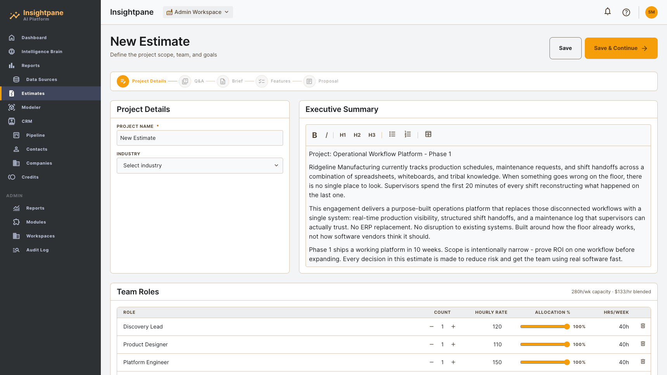Open the Admin Workspace dropdown
The width and height of the screenshot is (667, 375).
(198, 12)
